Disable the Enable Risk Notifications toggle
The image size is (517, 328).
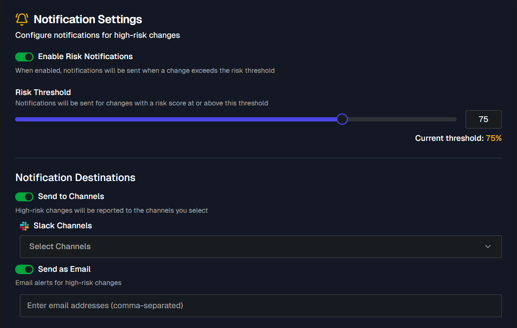point(24,57)
